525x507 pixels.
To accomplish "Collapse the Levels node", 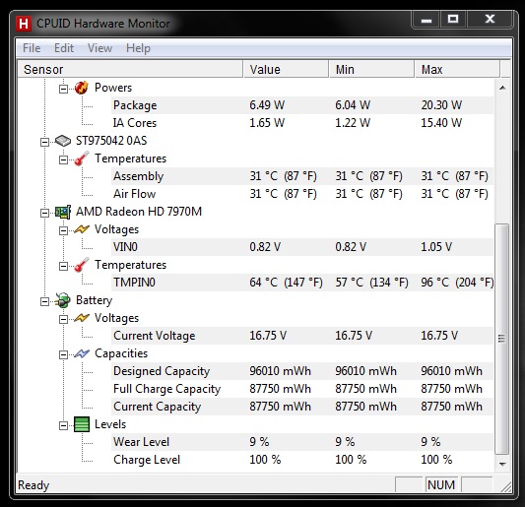I will click(63, 426).
